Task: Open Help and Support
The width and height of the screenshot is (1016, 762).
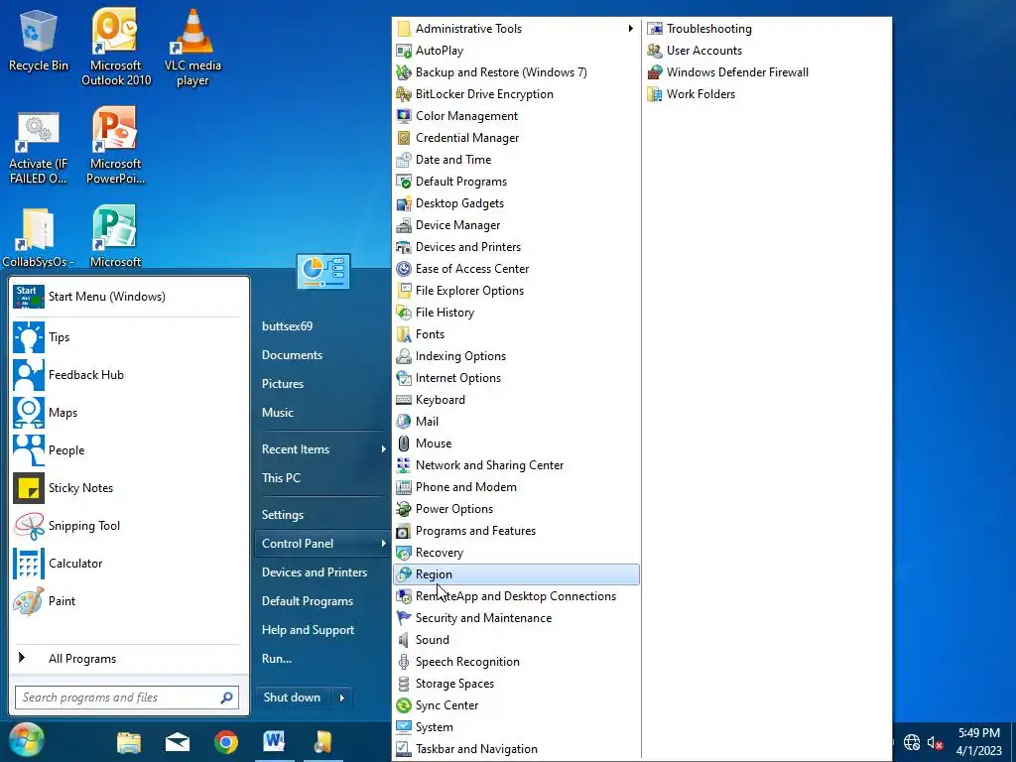Action: pos(322,630)
